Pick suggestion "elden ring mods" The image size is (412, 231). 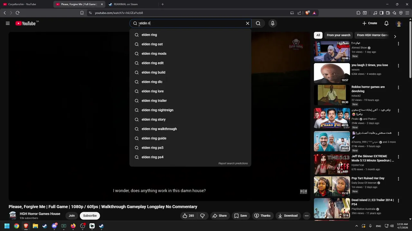[x=190, y=54]
